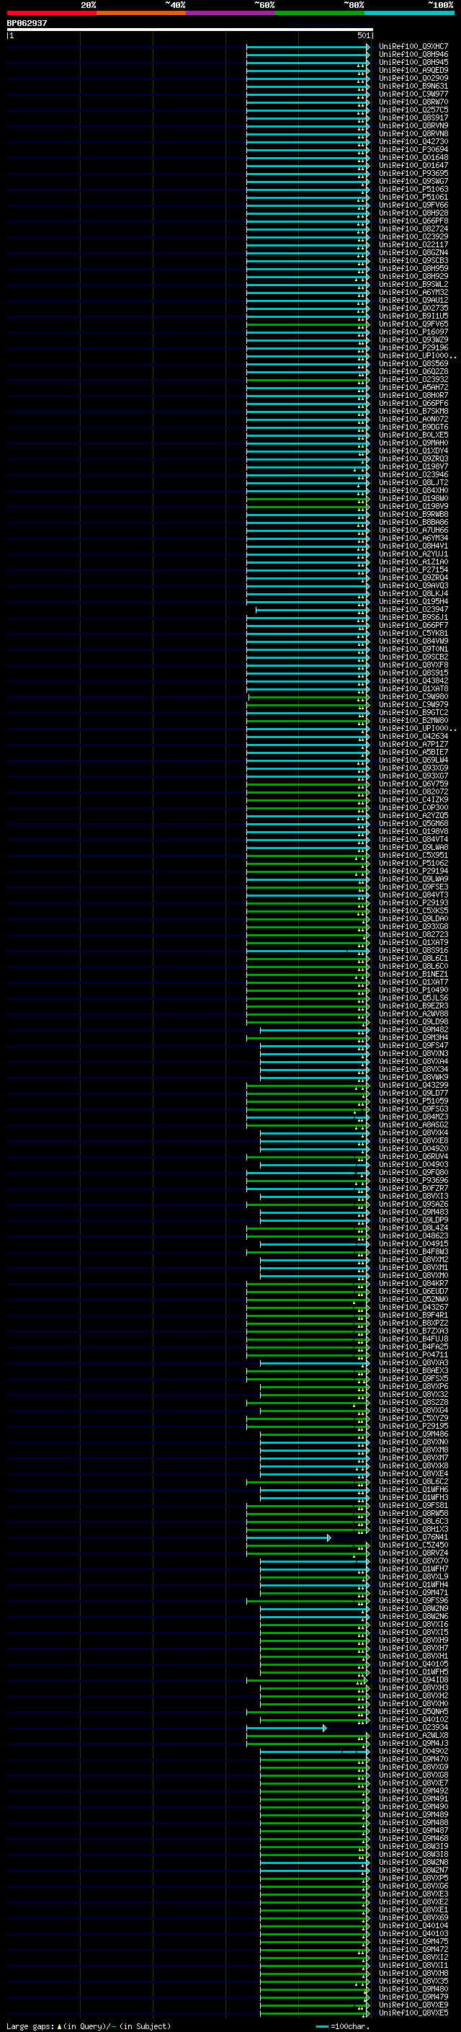Click UniRef100_Q9SAZ6 label
The width and height of the screenshot is (461, 2032).
coord(413,1204)
